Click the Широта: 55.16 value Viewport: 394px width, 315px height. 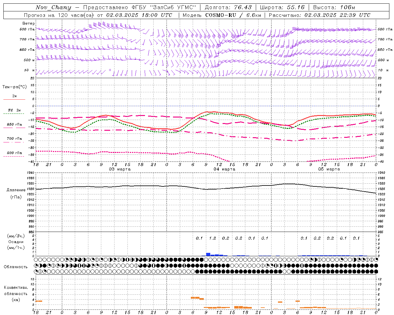(282, 7)
